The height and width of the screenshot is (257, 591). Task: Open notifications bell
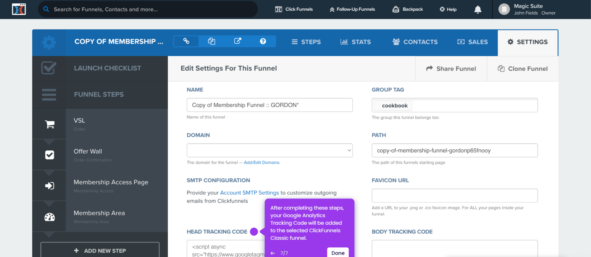pyautogui.click(x=478, y=9)
